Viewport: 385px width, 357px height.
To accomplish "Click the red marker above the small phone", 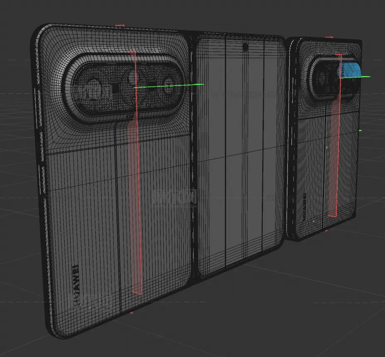I will click(329, 38).
